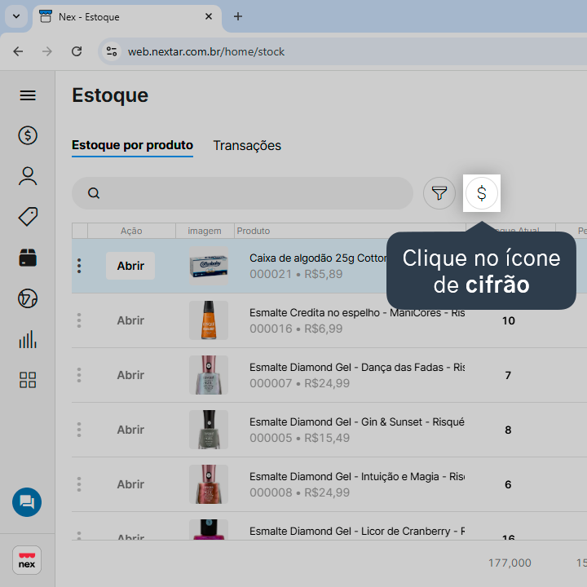Click the imagem column header
Viewport: 587px width, 587px height.
coord(205,231)
